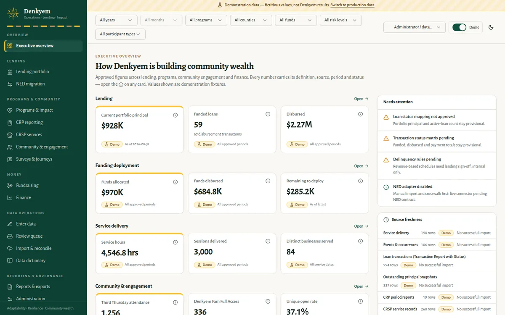Click the Denkyem star logo icon
This screenshot has width=505, height=315.
[x=13, y=13]
